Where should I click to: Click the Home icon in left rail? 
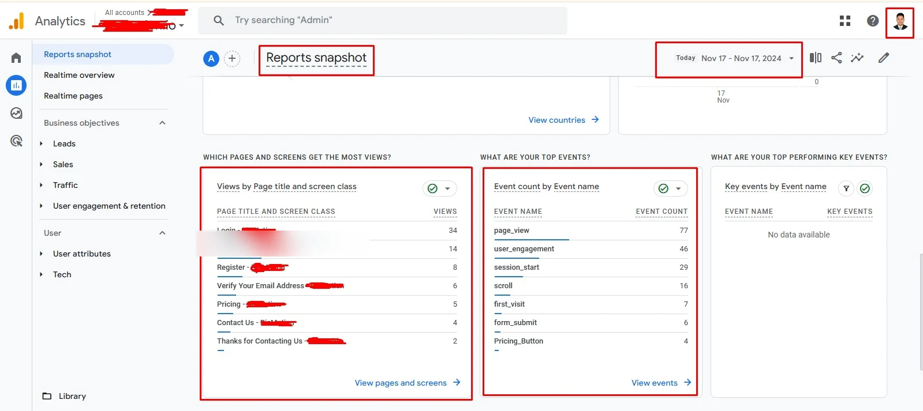pos(16,58)
